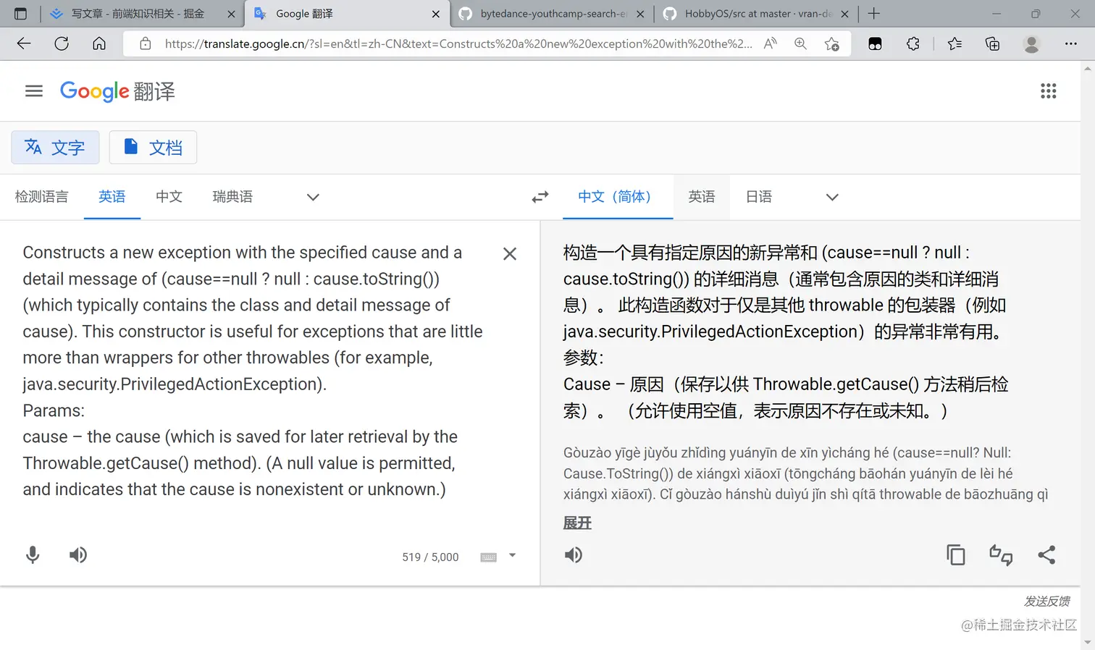Share the translation

click(x=1046, y=555)
